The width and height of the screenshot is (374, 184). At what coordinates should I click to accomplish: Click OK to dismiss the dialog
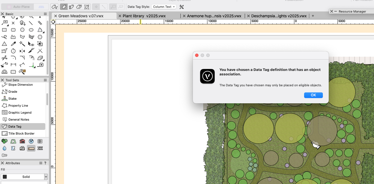click(313, 95)
